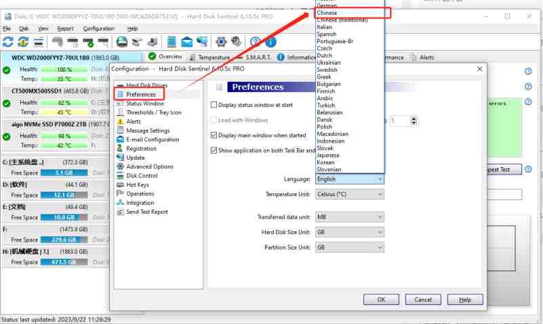Click the OK button

tap(381, 300)
